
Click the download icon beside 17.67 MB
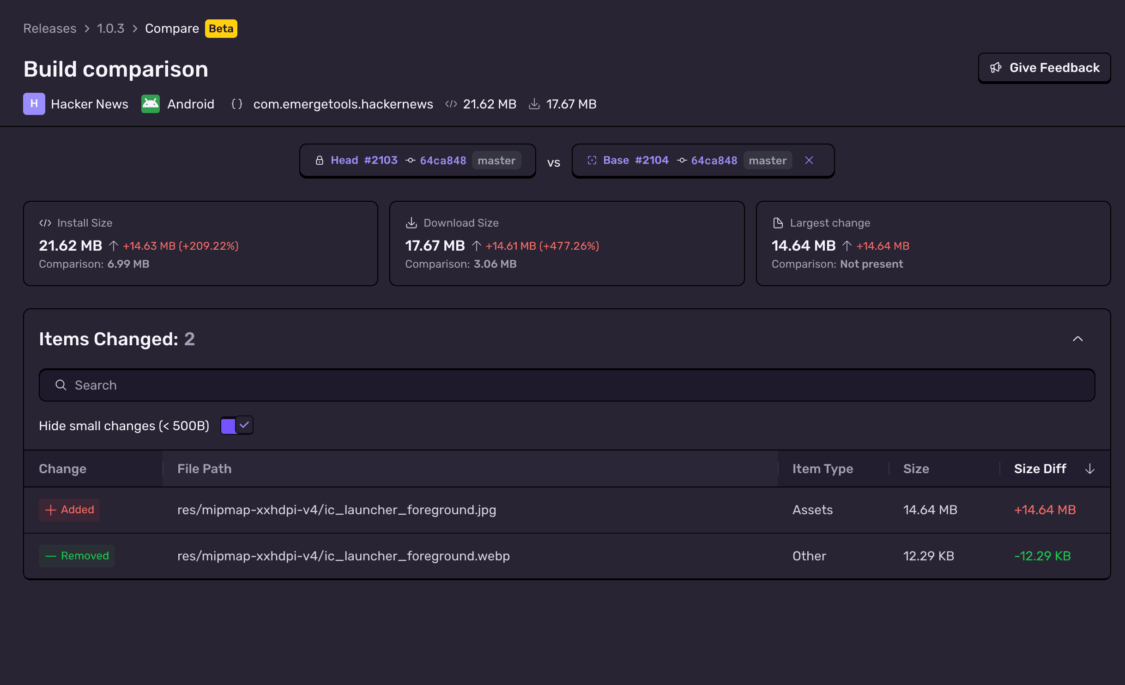click(x=534, y=104)
